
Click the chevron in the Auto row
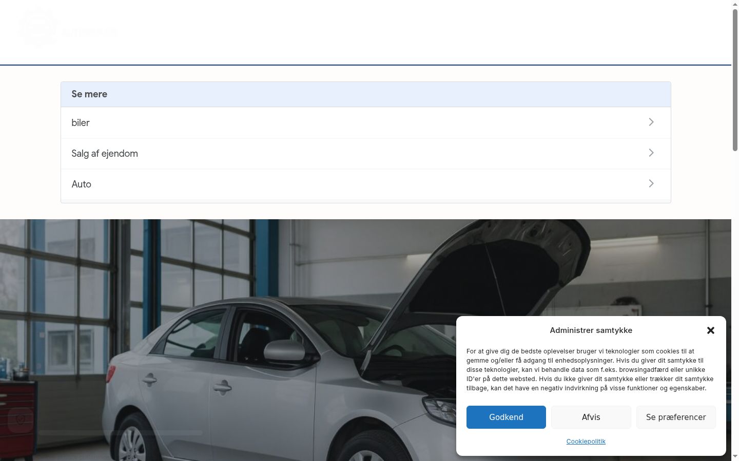[x=651, y=183]
